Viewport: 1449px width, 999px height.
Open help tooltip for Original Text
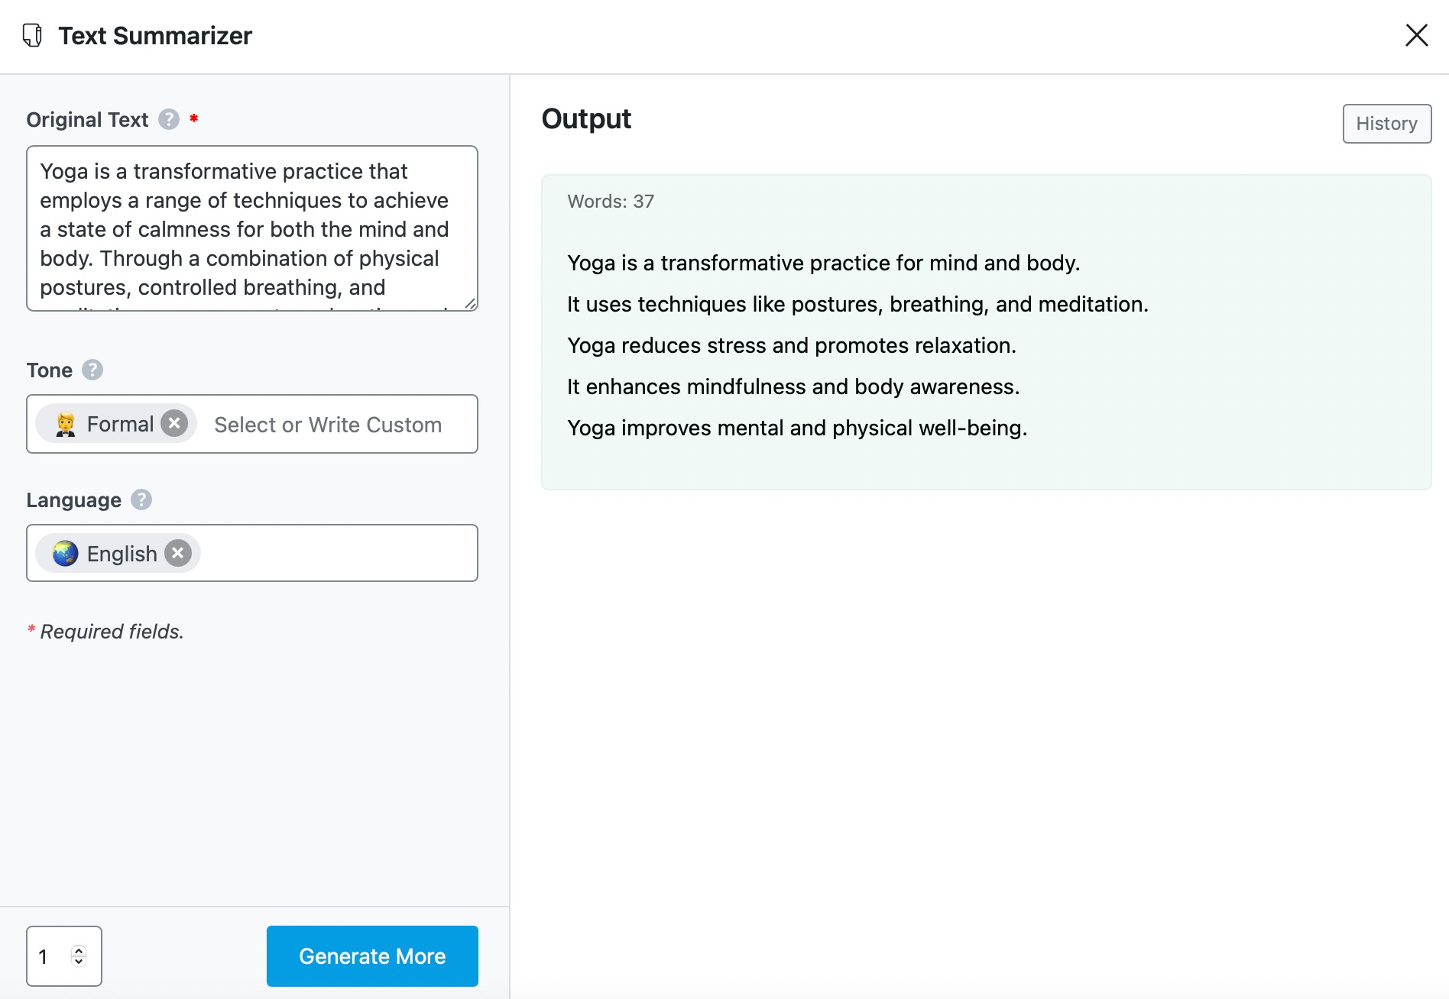[x=169, y=119]
